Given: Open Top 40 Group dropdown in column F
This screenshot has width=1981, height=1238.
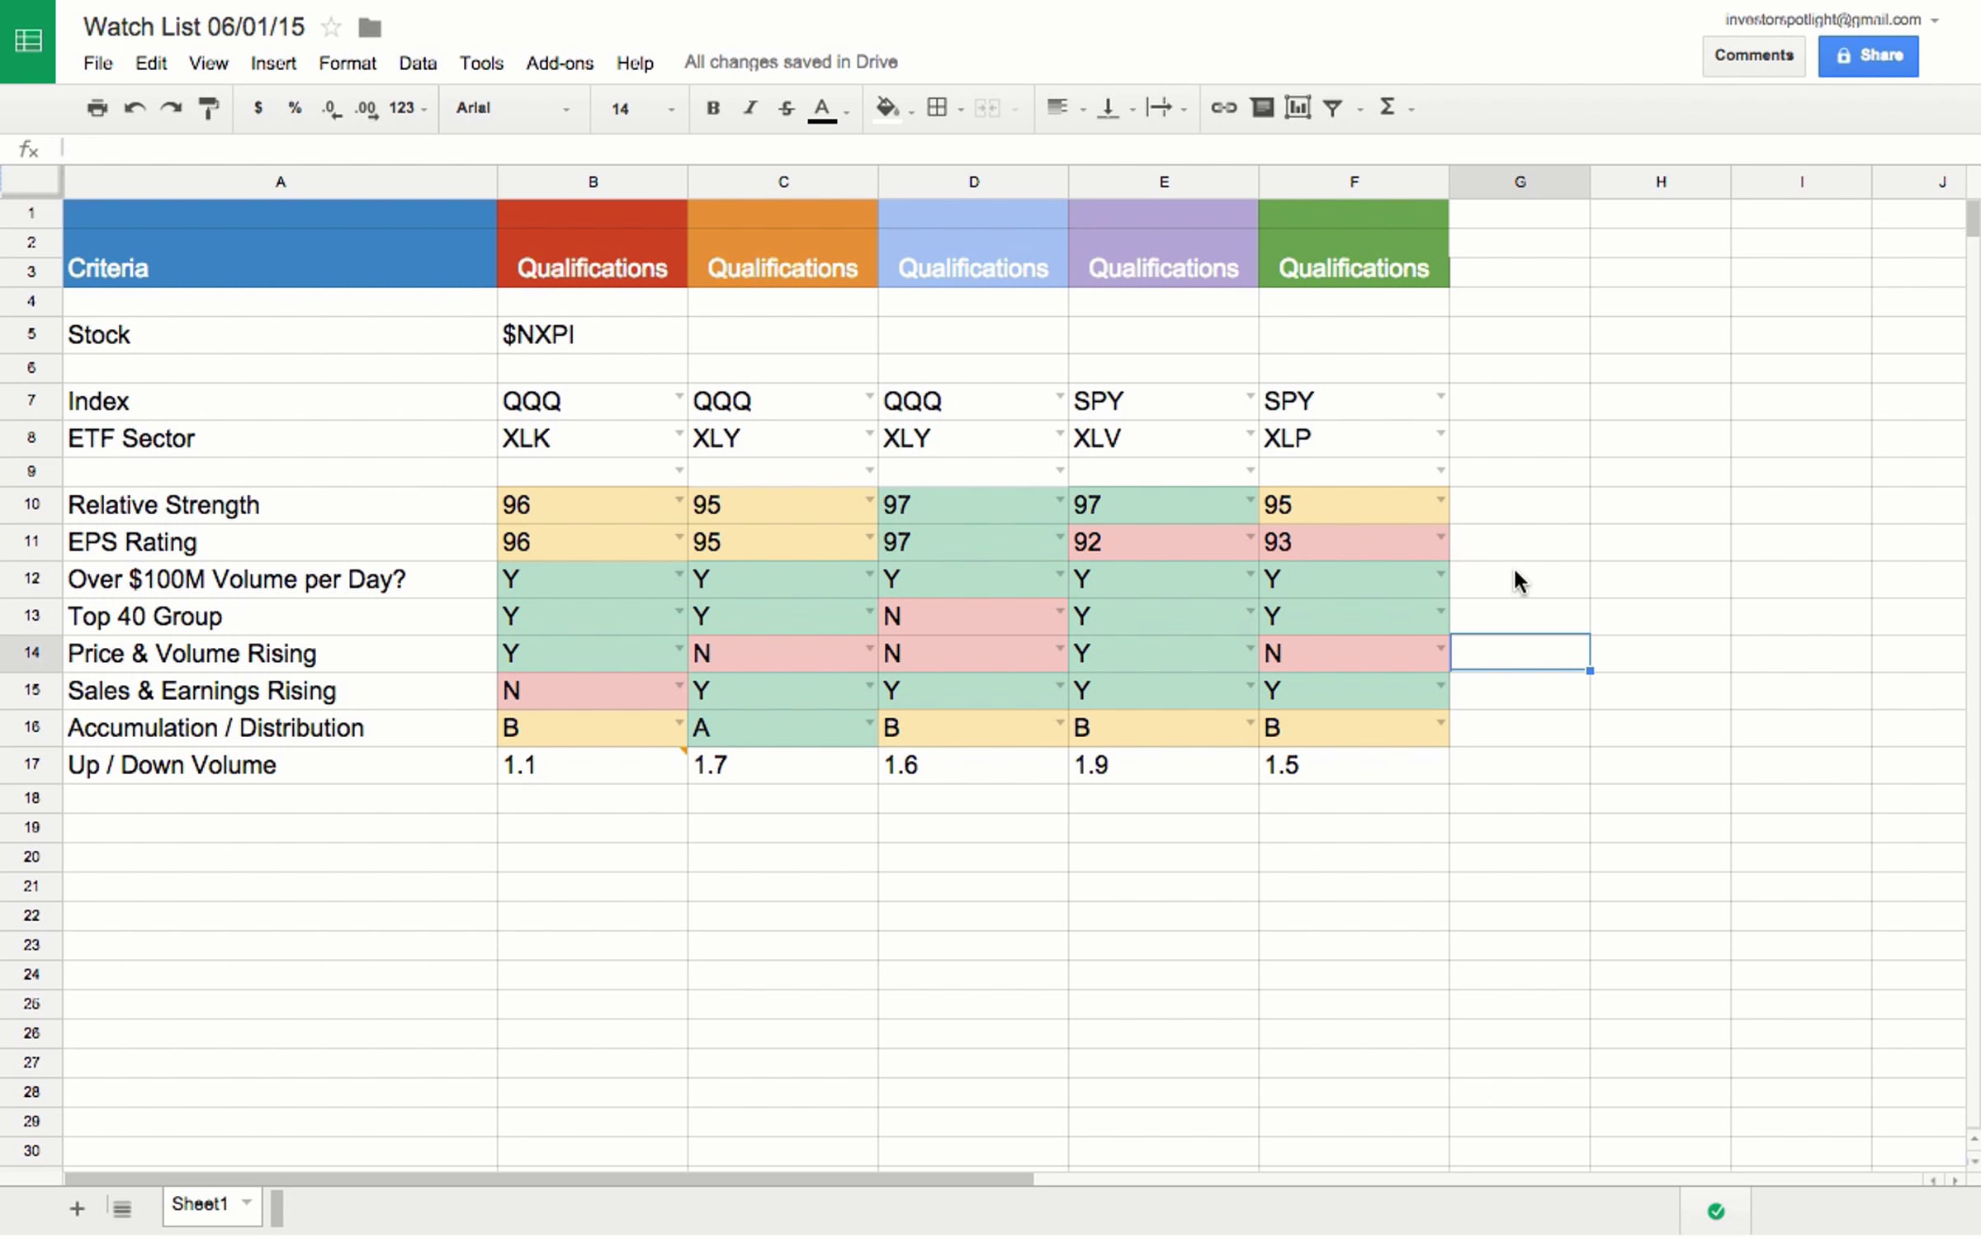Looking at the screenshot, I should 1440,612.
